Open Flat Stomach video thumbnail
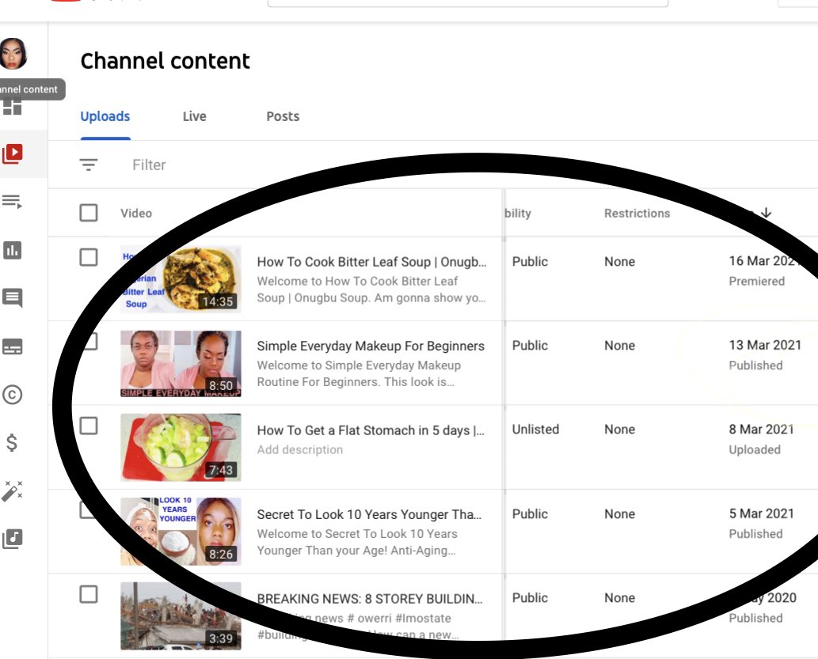818x659 pixels. 181,447
